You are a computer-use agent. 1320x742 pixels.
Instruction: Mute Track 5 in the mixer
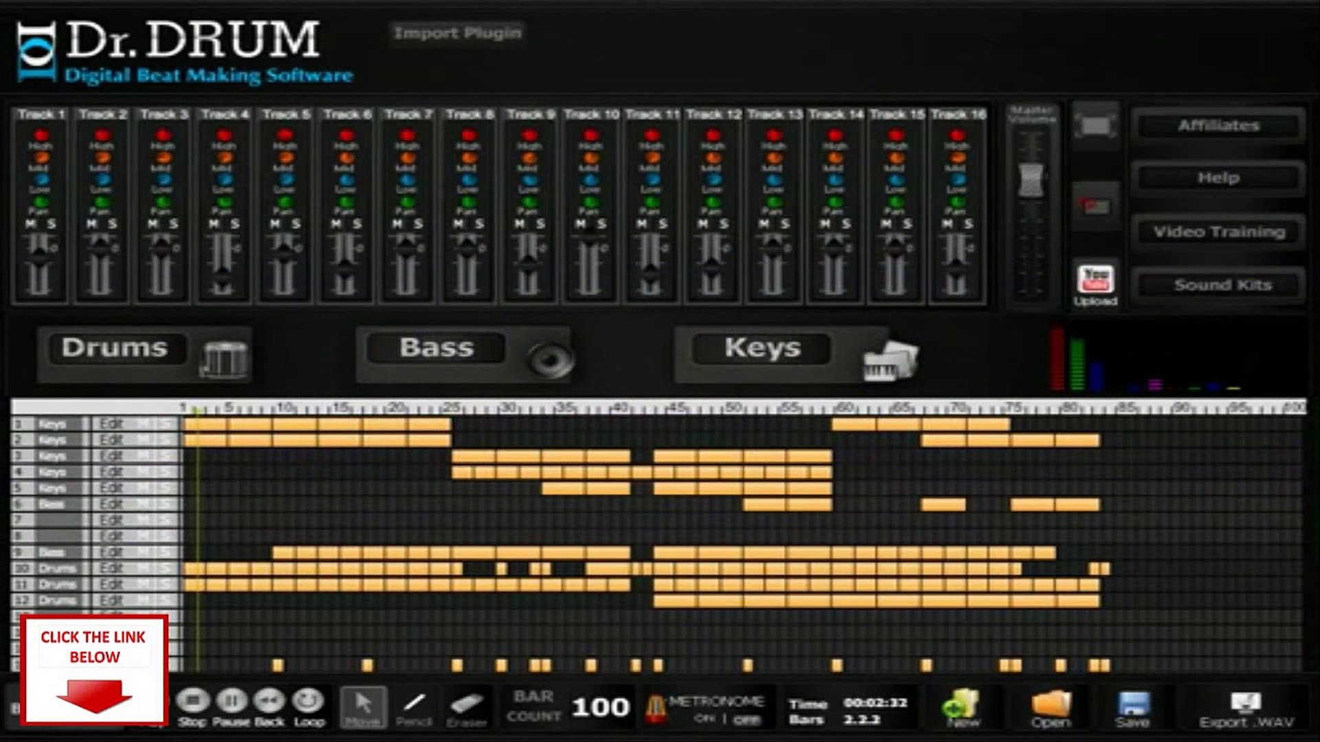pos(275,224)
